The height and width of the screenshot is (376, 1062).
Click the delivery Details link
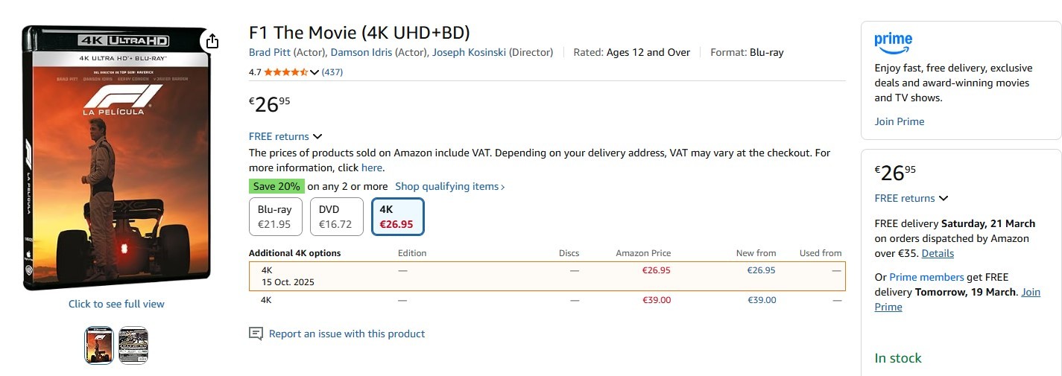(938, 253)
